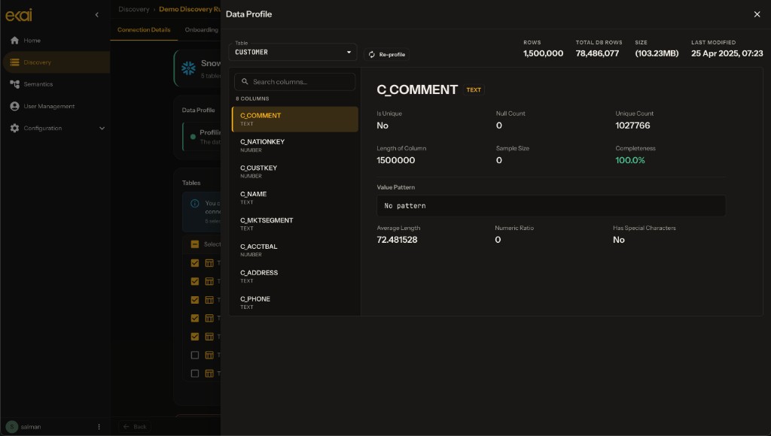
Task: Click the 100.0% completeness value
Action: pyautogui.click(x=630, y=161)
